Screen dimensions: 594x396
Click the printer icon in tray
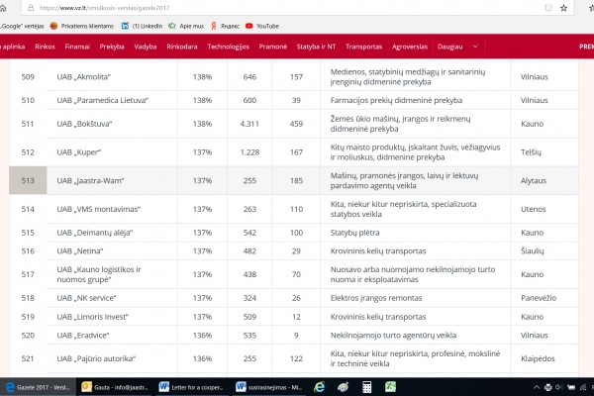coord(547,387)
